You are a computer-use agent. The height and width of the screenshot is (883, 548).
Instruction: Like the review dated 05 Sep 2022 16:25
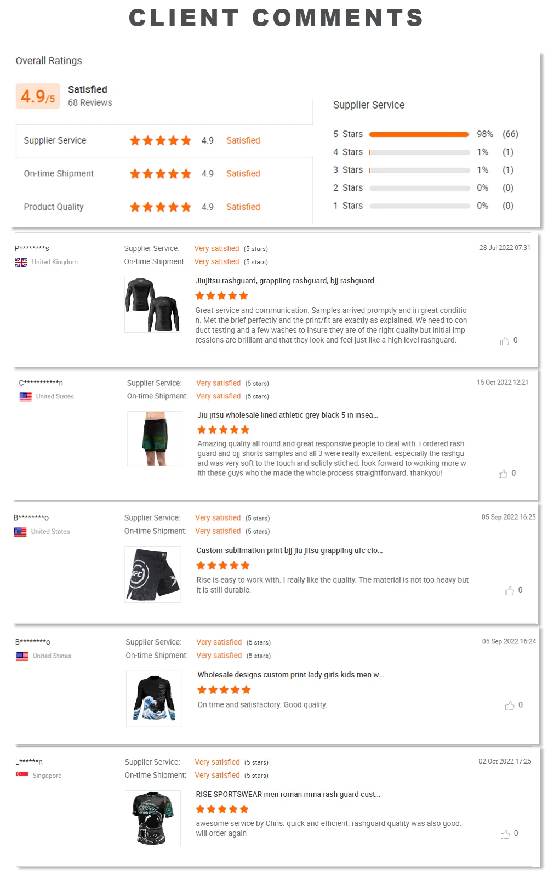click(x=510, y=590)
